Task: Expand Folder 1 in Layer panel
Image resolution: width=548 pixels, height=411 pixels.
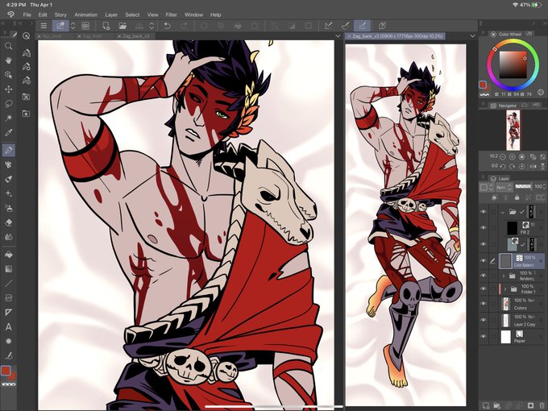Action: tap(505, 289)
